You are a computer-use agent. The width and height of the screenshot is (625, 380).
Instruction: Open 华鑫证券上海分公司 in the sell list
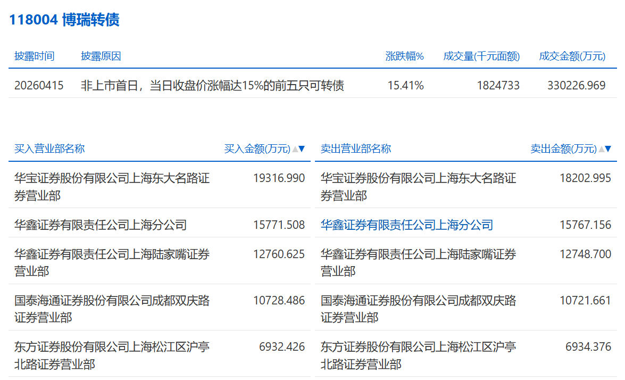click(x=407, y=225)
